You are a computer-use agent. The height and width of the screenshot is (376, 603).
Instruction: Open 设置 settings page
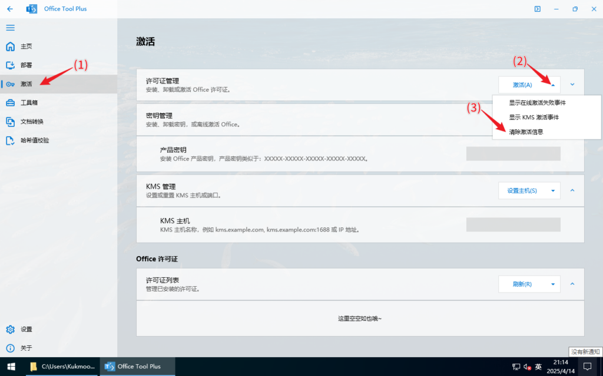point(58,329)
